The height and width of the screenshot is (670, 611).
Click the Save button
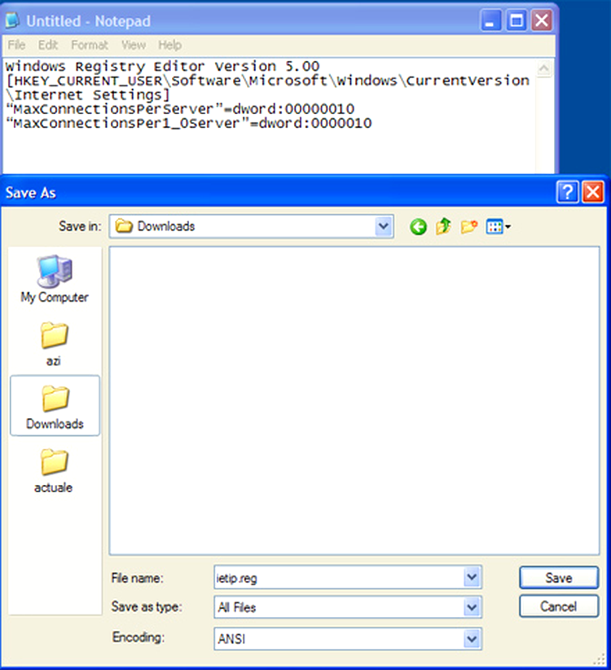tap(559, 578)
